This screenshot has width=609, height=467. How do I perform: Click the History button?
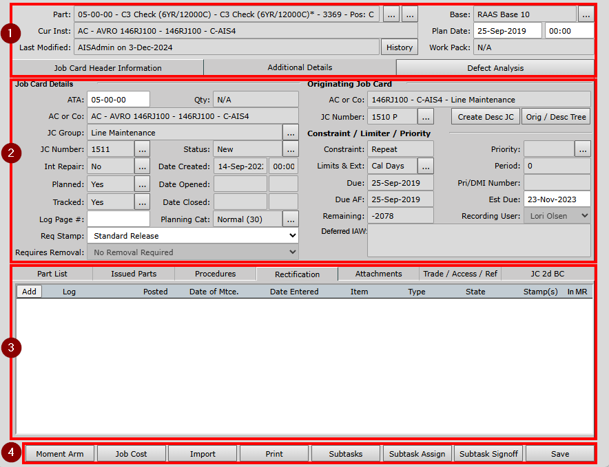pos(400,47)
